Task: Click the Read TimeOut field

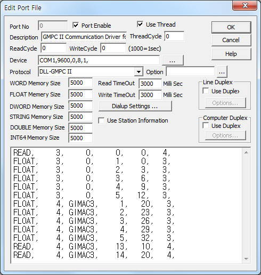Action: point(150,84)
